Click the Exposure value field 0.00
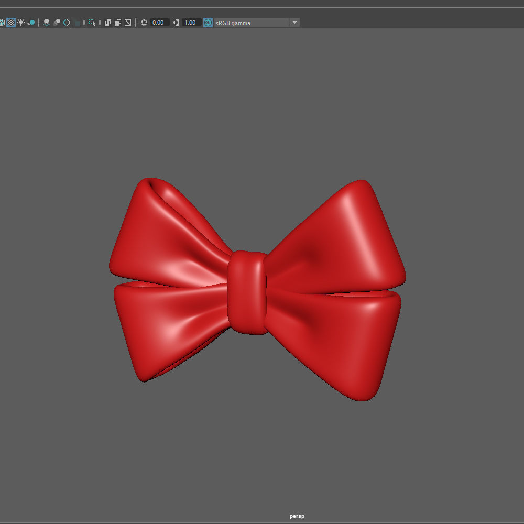 tap(159, 23)
